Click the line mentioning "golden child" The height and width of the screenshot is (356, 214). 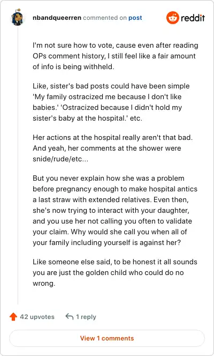108,272
